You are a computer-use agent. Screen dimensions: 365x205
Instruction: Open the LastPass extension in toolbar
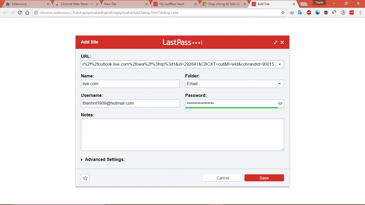(352, 12)
